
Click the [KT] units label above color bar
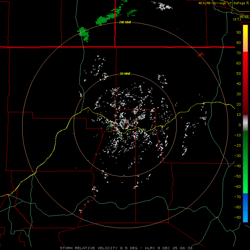click(x=237, y=19)
